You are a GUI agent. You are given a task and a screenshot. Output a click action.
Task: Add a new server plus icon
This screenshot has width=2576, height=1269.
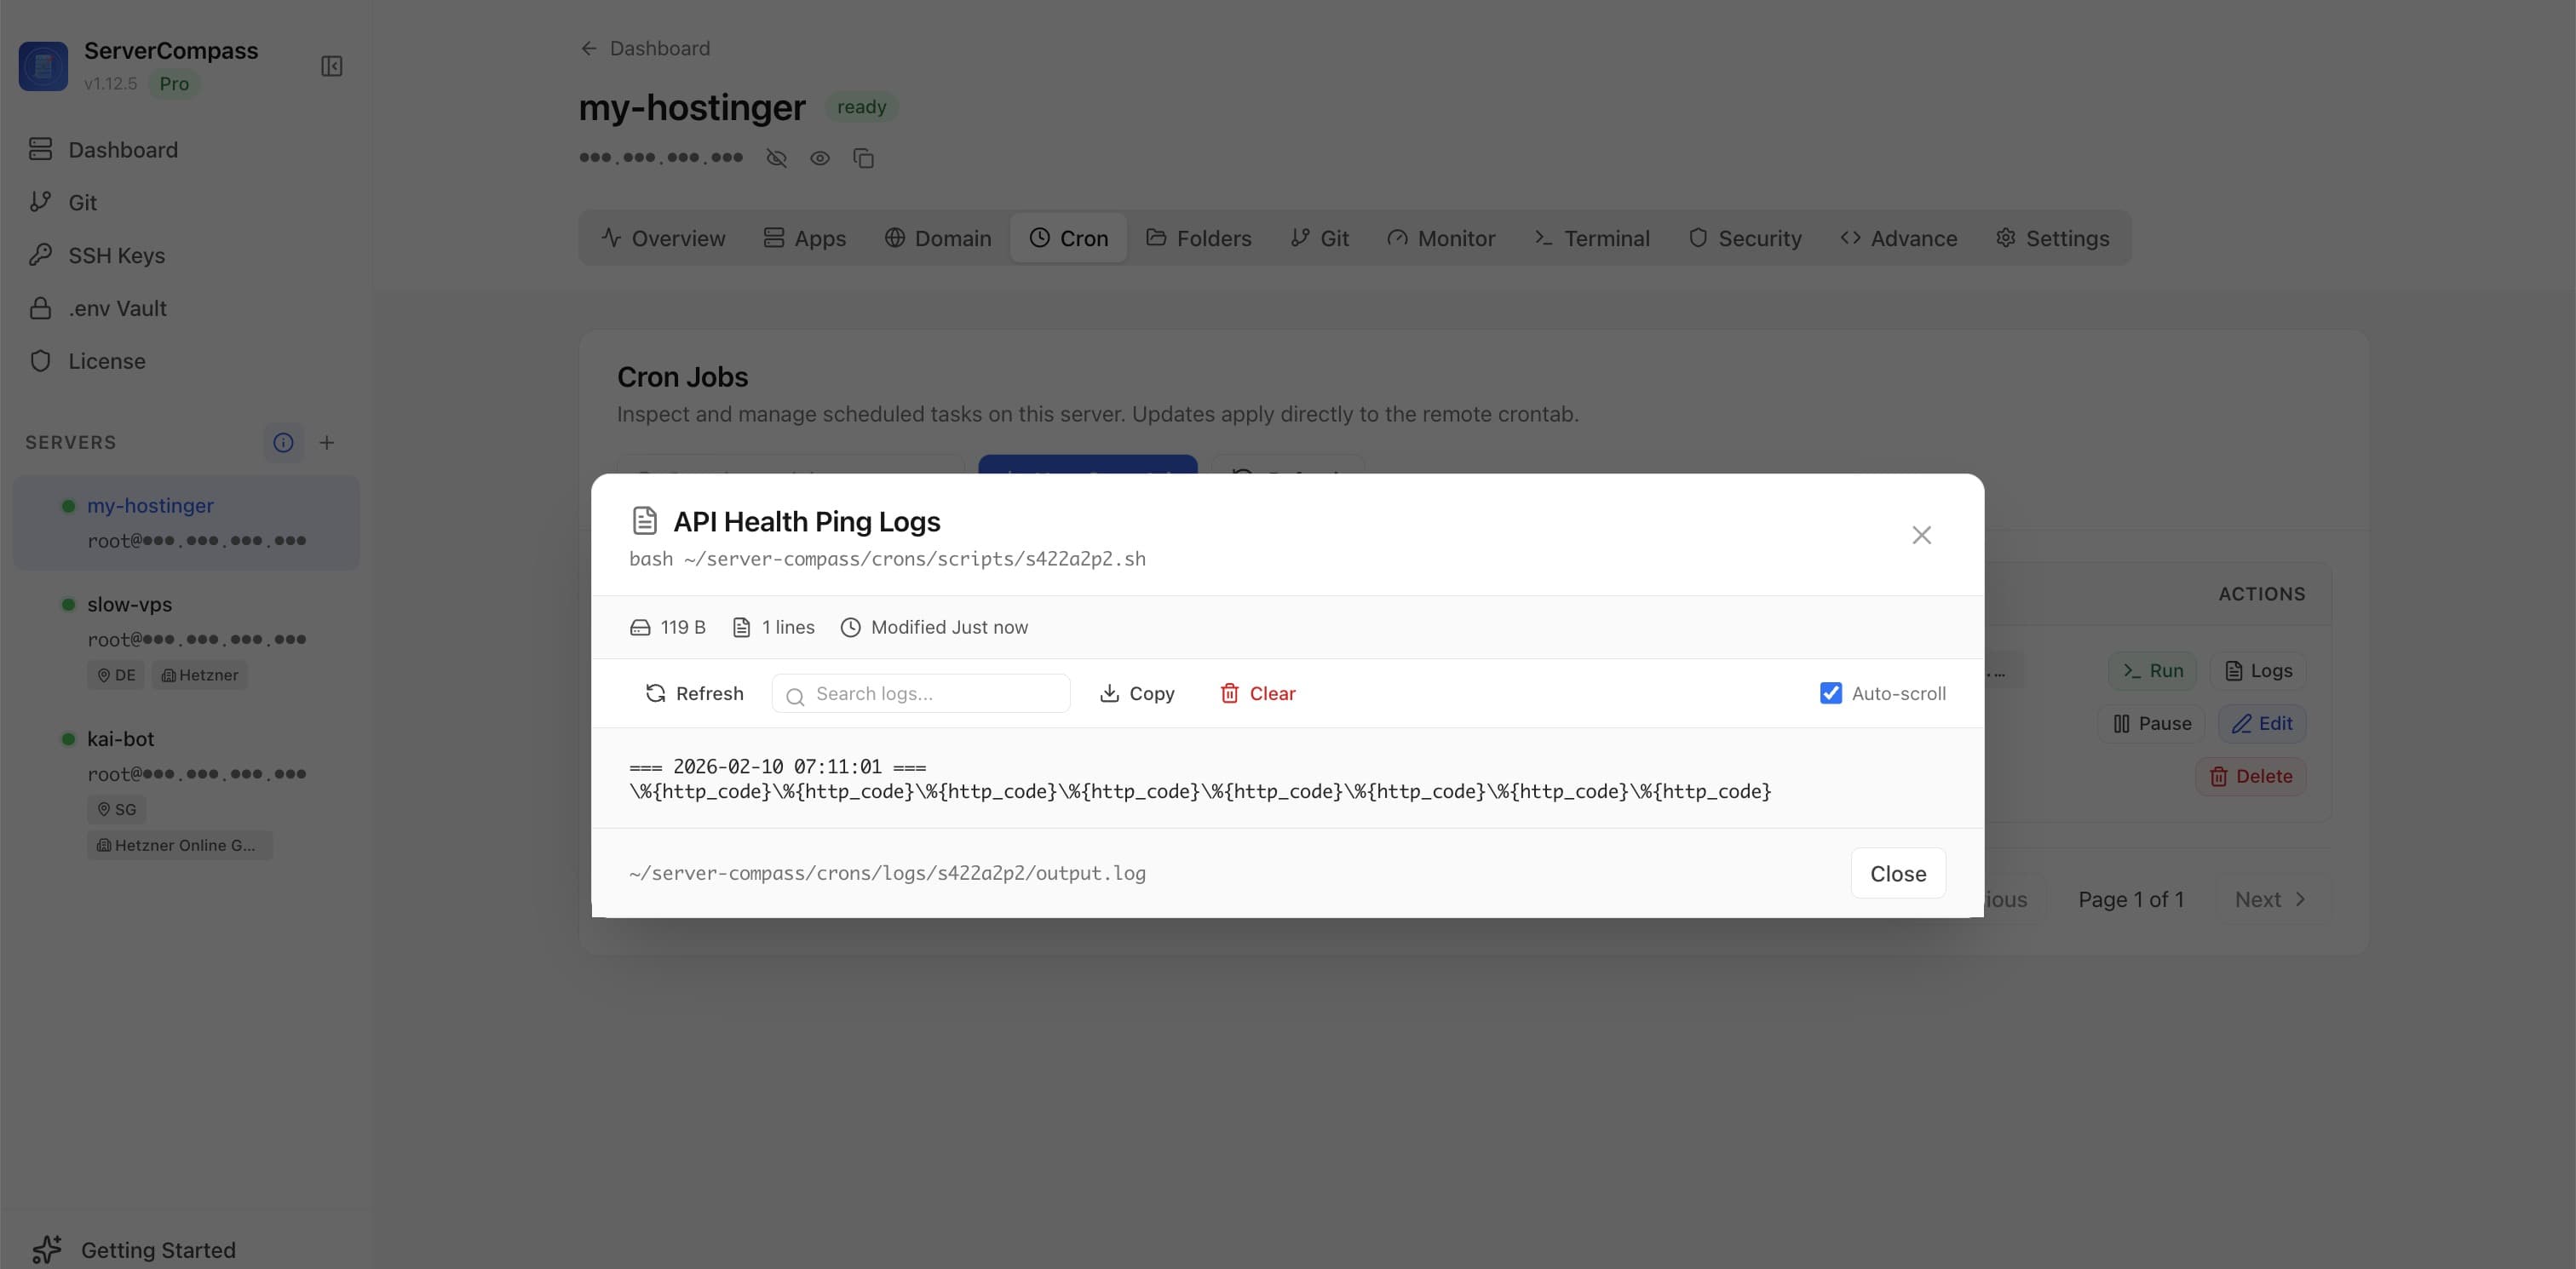(327, 442)
